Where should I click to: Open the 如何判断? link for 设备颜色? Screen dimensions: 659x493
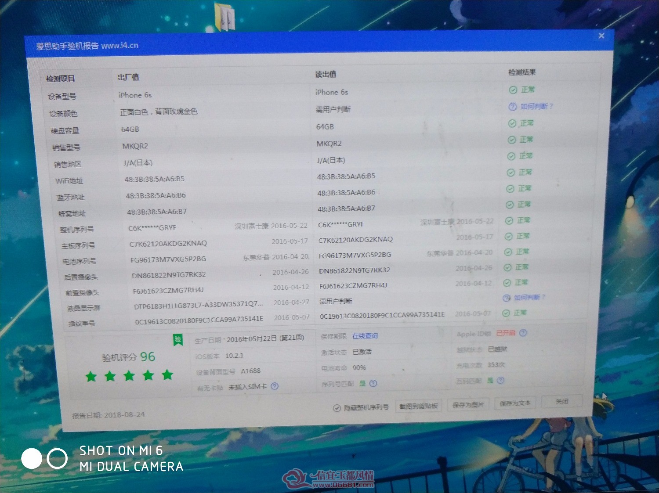536,106
